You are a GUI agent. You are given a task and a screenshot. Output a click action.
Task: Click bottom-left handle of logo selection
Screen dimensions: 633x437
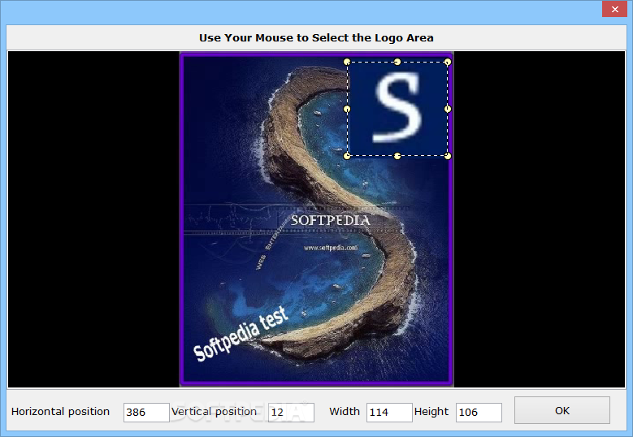(347, 156)
